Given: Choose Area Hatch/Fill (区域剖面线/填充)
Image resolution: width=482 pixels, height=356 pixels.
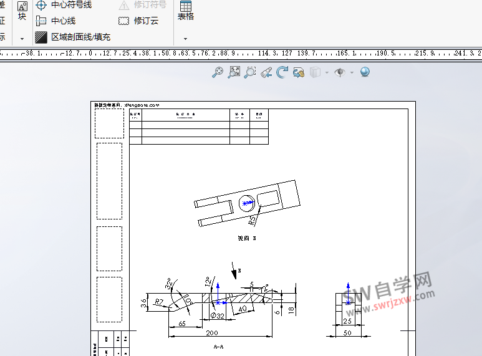Looking at the screenshot, I should pyautogui.click(x=73, y=37).
